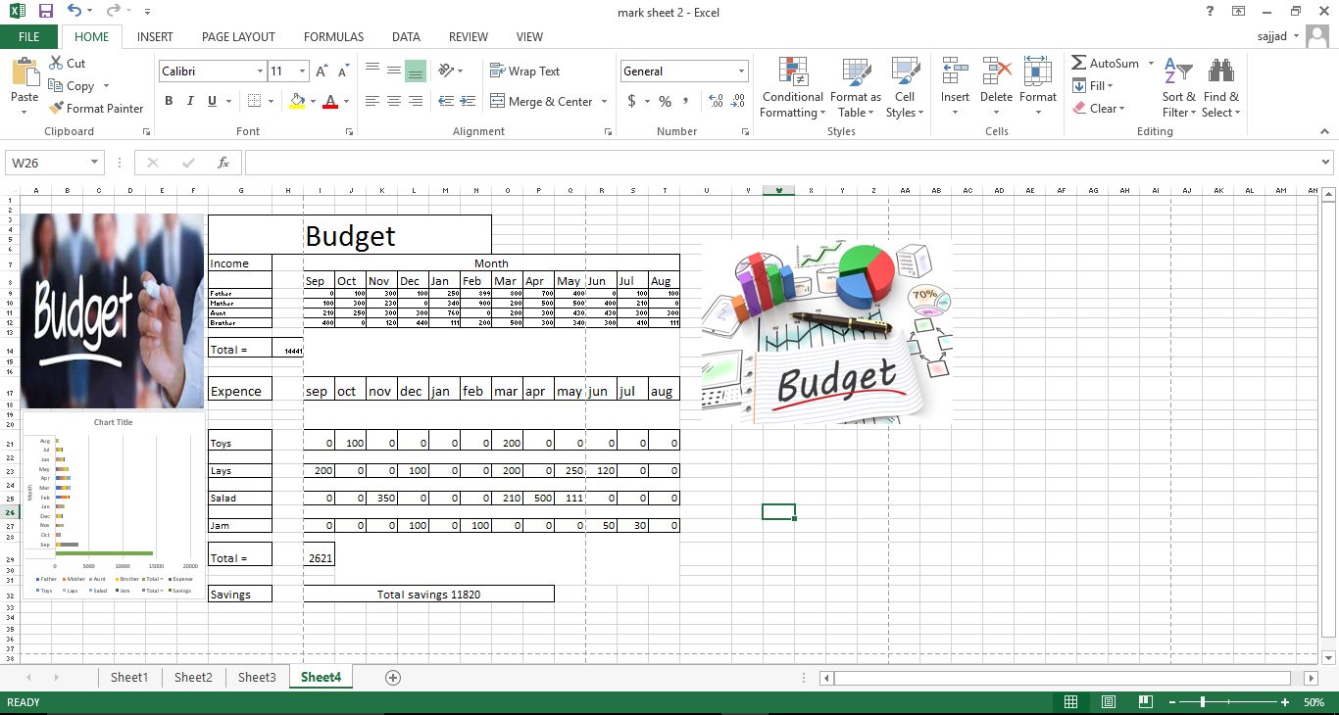This screenshot has height=715, width=1339.
Task: Switch to the FORMULAS ribbon tab
Action: [x=333, y=37]
